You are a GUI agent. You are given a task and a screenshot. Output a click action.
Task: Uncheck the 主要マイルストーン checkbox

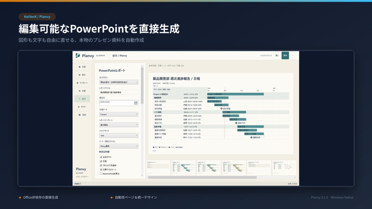[101, 169]
